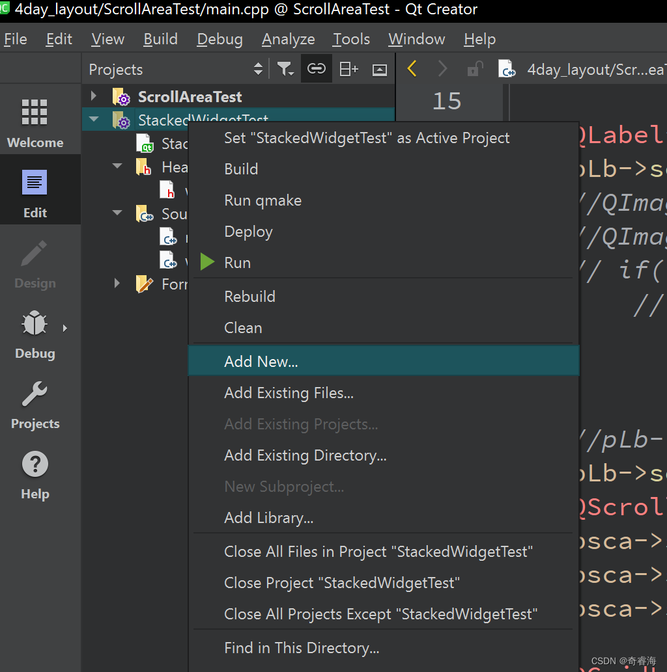Open the View menu
Screen dimensions: 667x672
[107, 39]
